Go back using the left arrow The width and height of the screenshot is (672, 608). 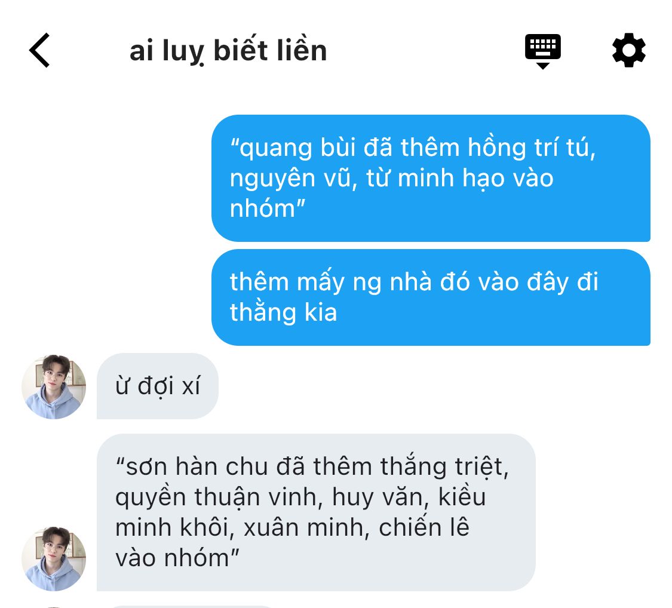[39, 50]
